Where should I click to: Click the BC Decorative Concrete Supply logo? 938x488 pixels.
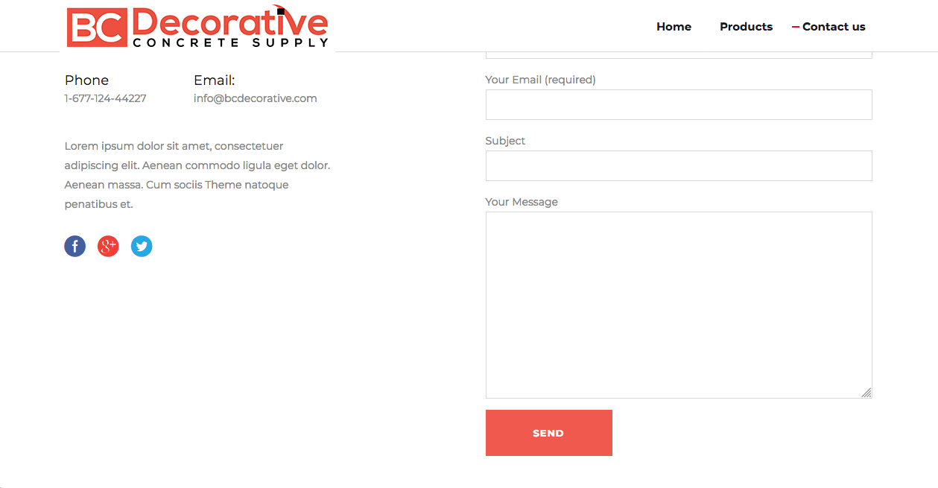197,28
